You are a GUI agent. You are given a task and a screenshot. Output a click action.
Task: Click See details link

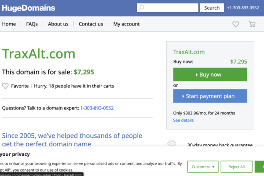coord(183,120)
